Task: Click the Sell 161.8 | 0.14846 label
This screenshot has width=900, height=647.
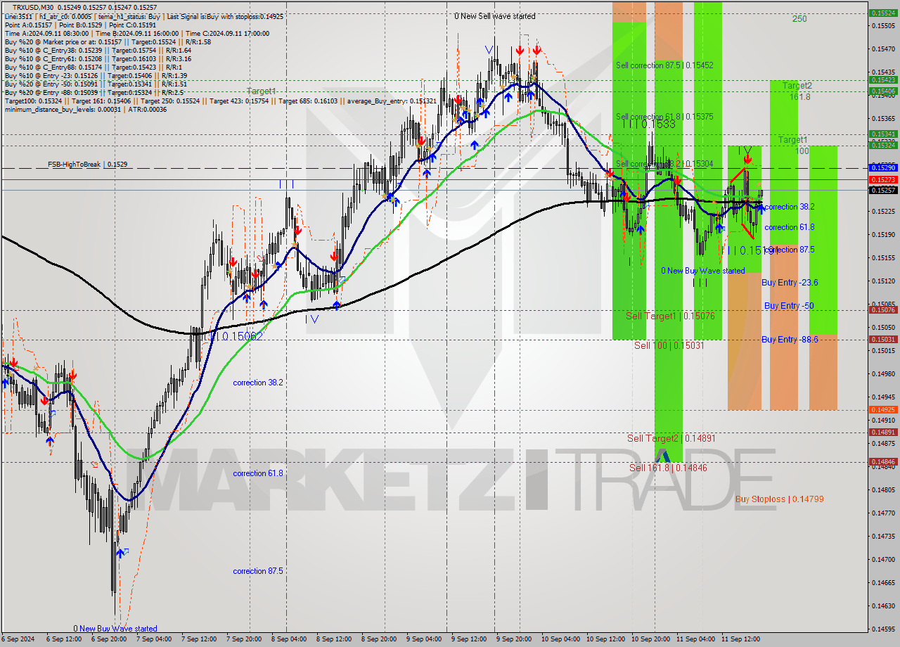Action: pyautogui.click(x=668, y=468)
